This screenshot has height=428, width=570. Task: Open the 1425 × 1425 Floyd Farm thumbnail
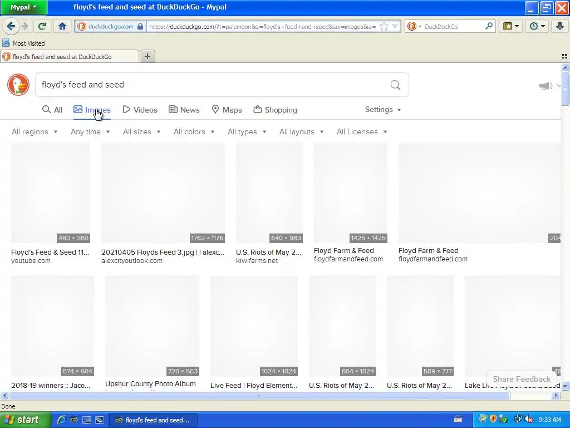351,193
